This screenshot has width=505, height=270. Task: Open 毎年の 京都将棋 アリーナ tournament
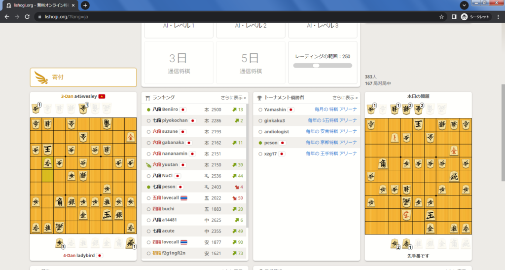click(331, 143)
